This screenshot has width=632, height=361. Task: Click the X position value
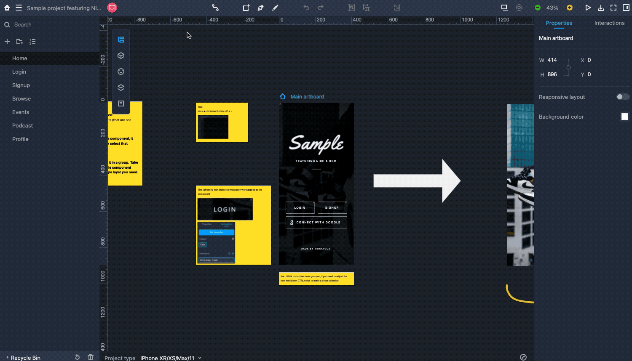point(589,60)
